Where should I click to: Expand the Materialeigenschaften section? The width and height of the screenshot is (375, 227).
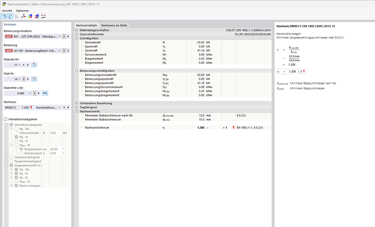(x=77, y=30)
